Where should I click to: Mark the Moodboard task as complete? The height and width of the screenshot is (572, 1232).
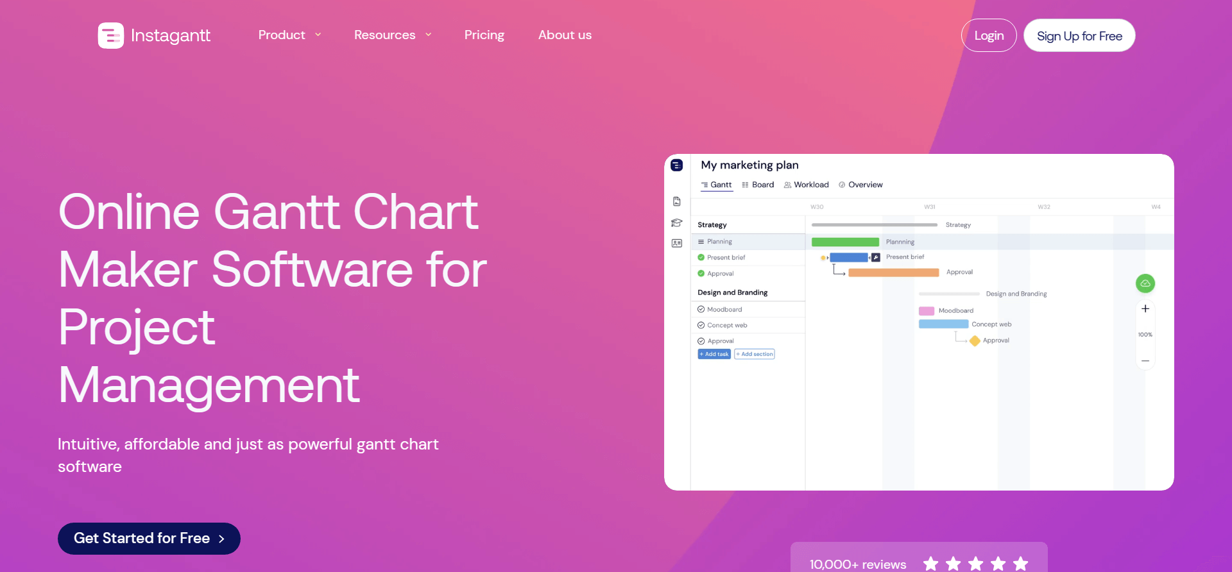tap(701, 310)
